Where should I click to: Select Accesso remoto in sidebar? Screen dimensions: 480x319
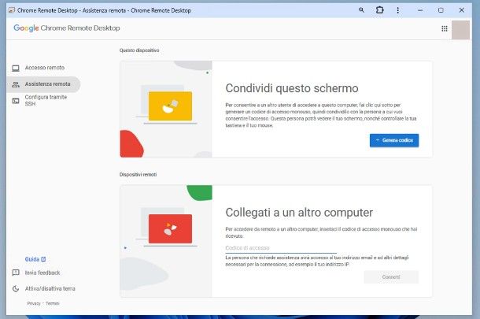pos(44,68)
